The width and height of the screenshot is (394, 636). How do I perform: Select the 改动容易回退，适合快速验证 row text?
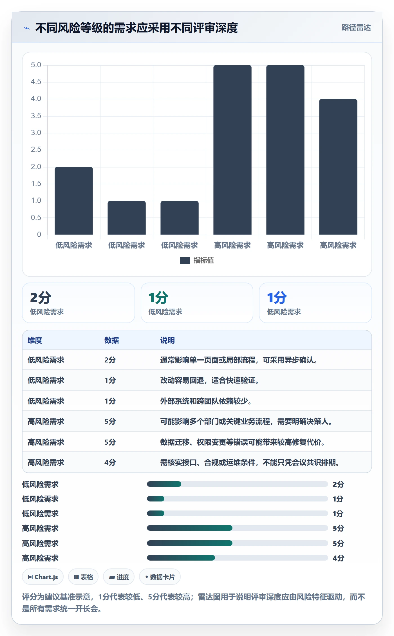[x=209, y=380]
